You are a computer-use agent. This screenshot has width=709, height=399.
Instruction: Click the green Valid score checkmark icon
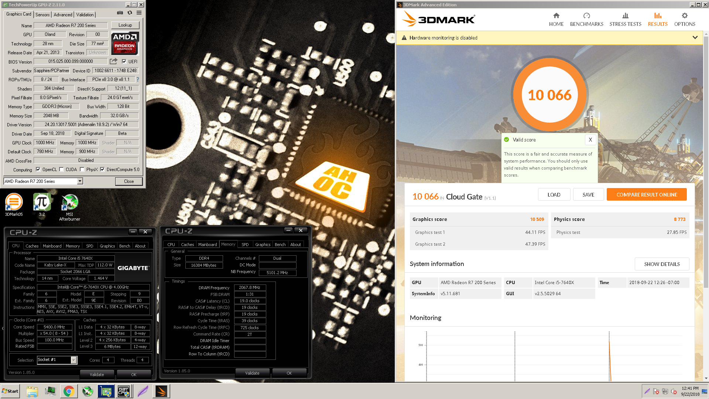click(x=507, y=140)
